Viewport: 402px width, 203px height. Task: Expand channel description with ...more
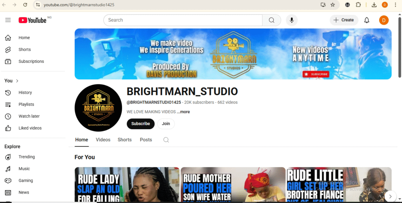tap(183, 112)
